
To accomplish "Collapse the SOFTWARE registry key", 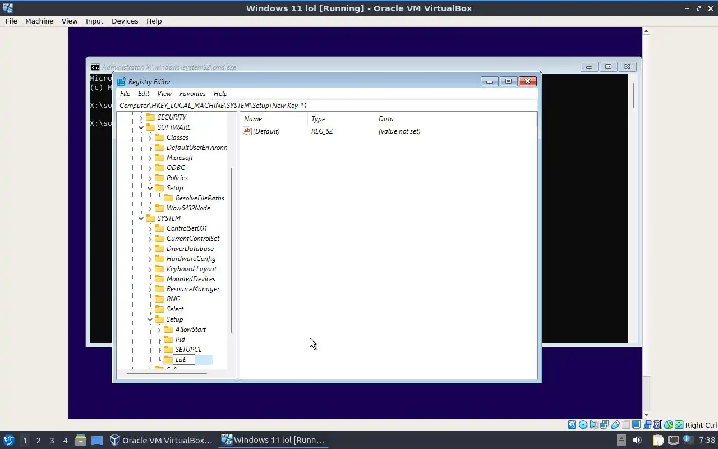I will click(141, 127).
